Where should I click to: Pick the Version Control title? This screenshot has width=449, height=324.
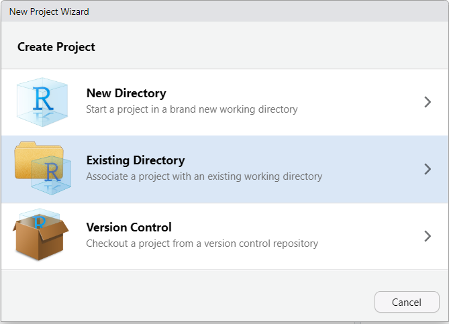tap(129, 227)
